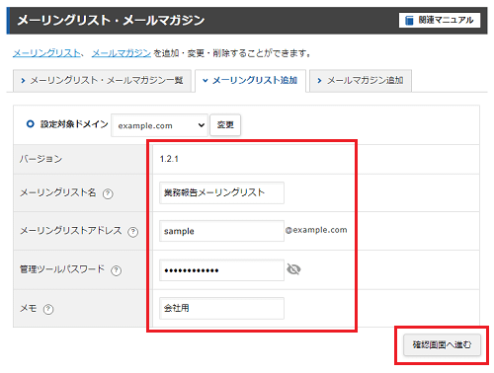Click the circle icon before 設定対象ドメイン
Screen dimensions: 494x373
[x=31, y=124]
